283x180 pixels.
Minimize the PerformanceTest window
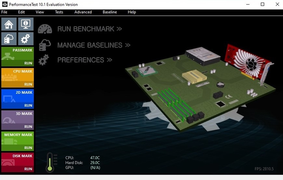coord(248,4)
